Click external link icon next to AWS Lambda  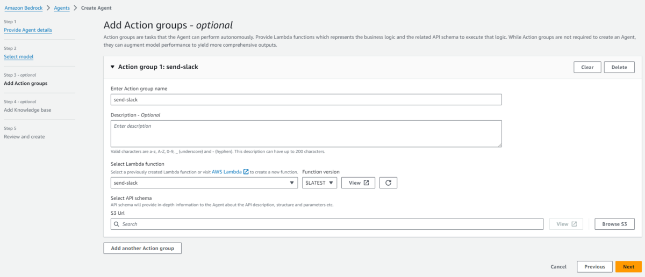(x=246, y=172)
